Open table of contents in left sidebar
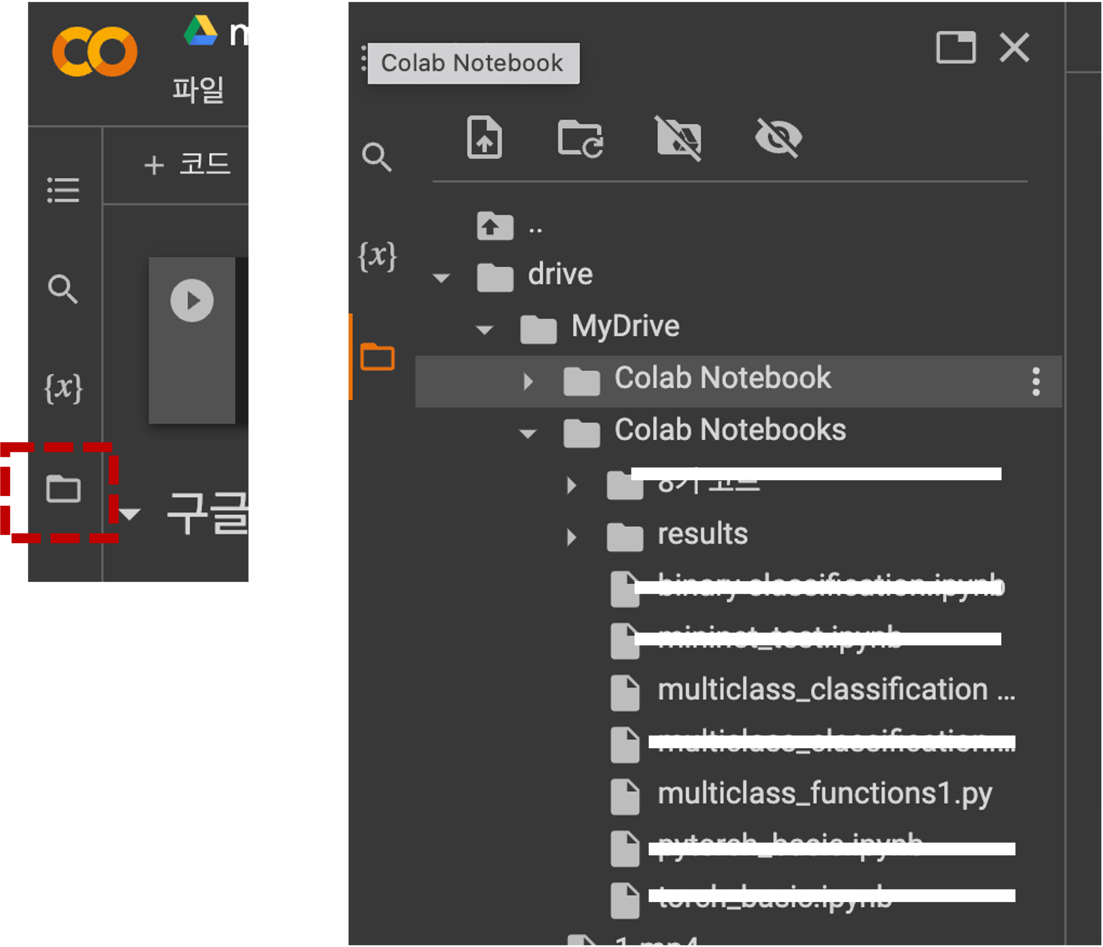 [63, 190]
